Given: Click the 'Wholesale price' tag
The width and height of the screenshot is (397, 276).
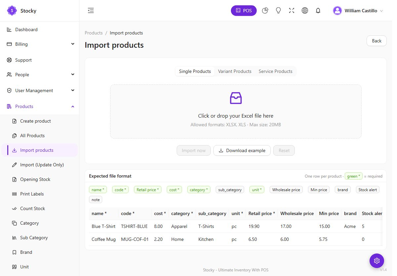Looking at the screenshot, I should 286,190.
